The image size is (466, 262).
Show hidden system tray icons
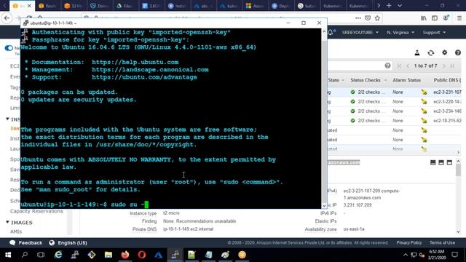coord(406,255)
